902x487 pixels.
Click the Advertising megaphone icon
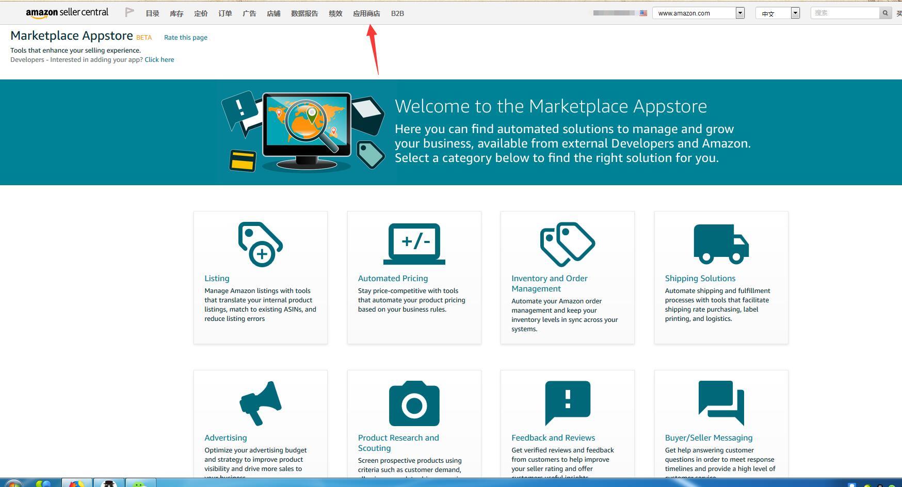coord(260,403)
